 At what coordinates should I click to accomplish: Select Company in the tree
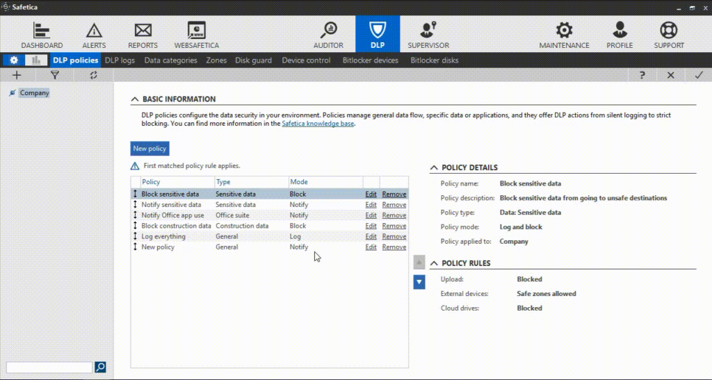coord(34,92)
